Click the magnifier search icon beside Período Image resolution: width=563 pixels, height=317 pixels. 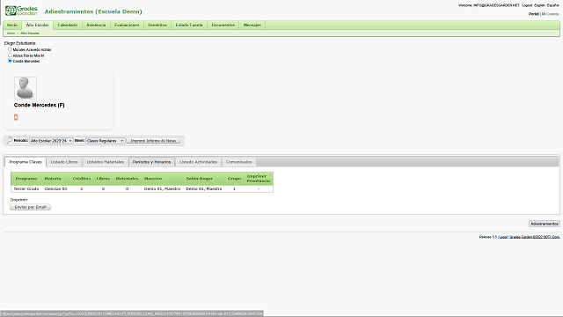(10, 141)
